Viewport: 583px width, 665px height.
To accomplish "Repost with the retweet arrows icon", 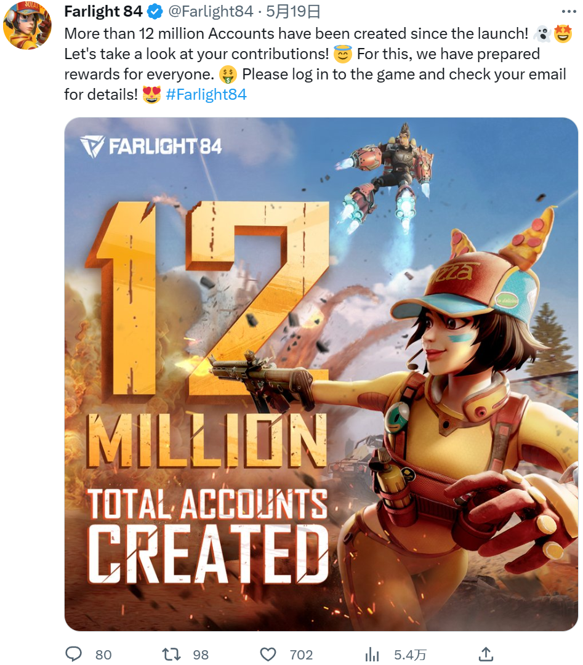I will click(171, 654).
